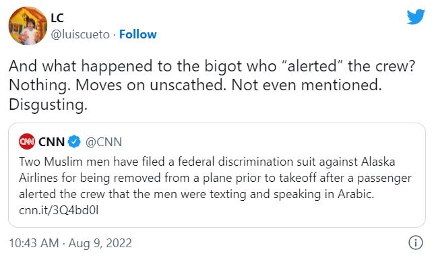Click the Aug 9, 2022 date
This screenshot has height=258, width=436.
coord(100,243)
